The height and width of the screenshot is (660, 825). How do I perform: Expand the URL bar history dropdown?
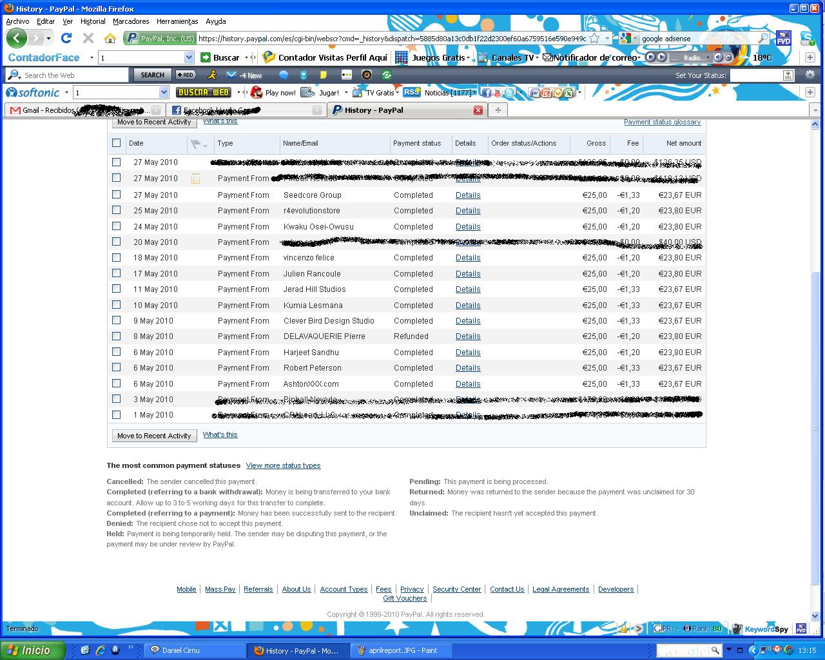(607, 39)
